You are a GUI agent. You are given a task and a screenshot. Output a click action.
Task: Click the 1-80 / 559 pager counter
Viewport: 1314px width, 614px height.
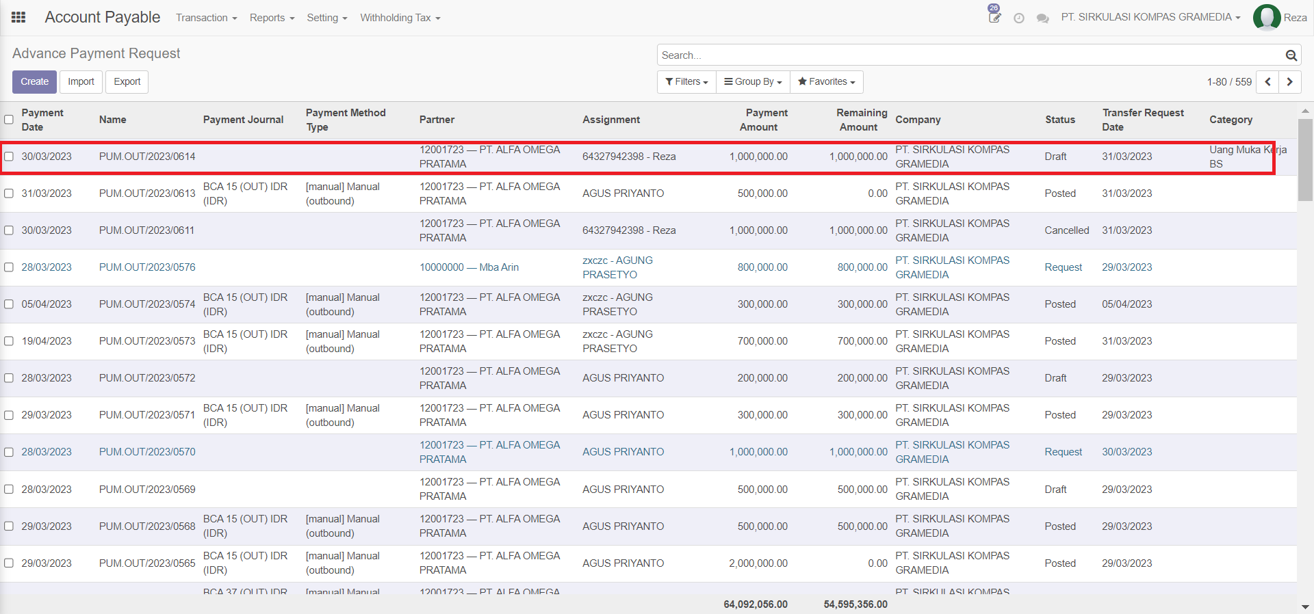tap(1229, 82)
